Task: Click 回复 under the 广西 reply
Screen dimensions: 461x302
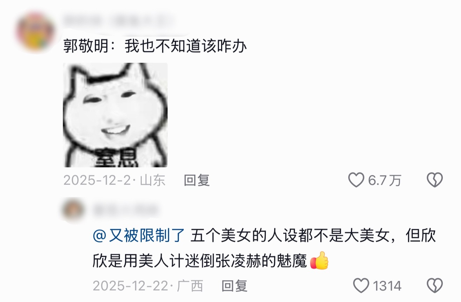Action: pos(234,286)
